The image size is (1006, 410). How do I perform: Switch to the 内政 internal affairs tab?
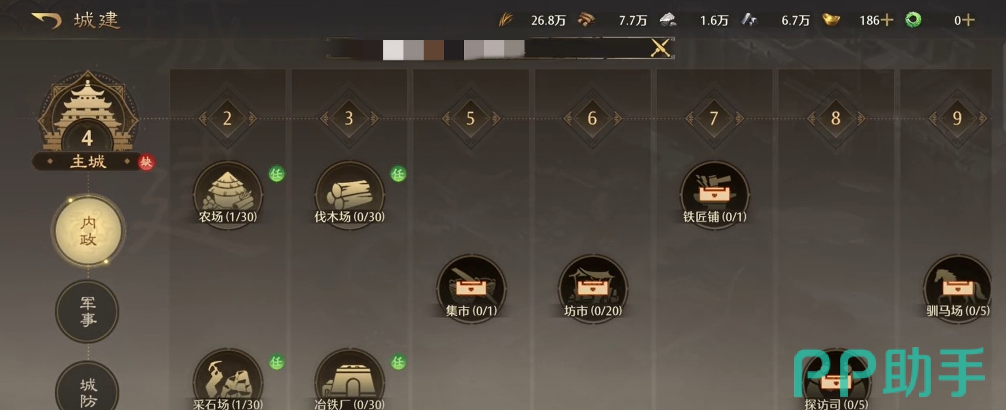(88, 231)
